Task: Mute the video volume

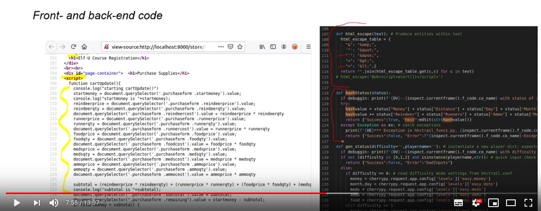Action: point(53,202)
